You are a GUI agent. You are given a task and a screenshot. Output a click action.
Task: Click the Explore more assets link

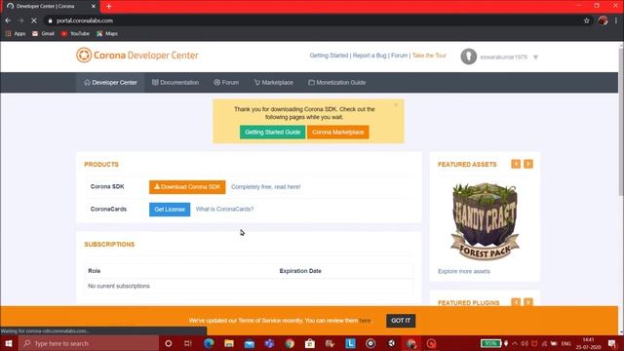tap(464, 271)
